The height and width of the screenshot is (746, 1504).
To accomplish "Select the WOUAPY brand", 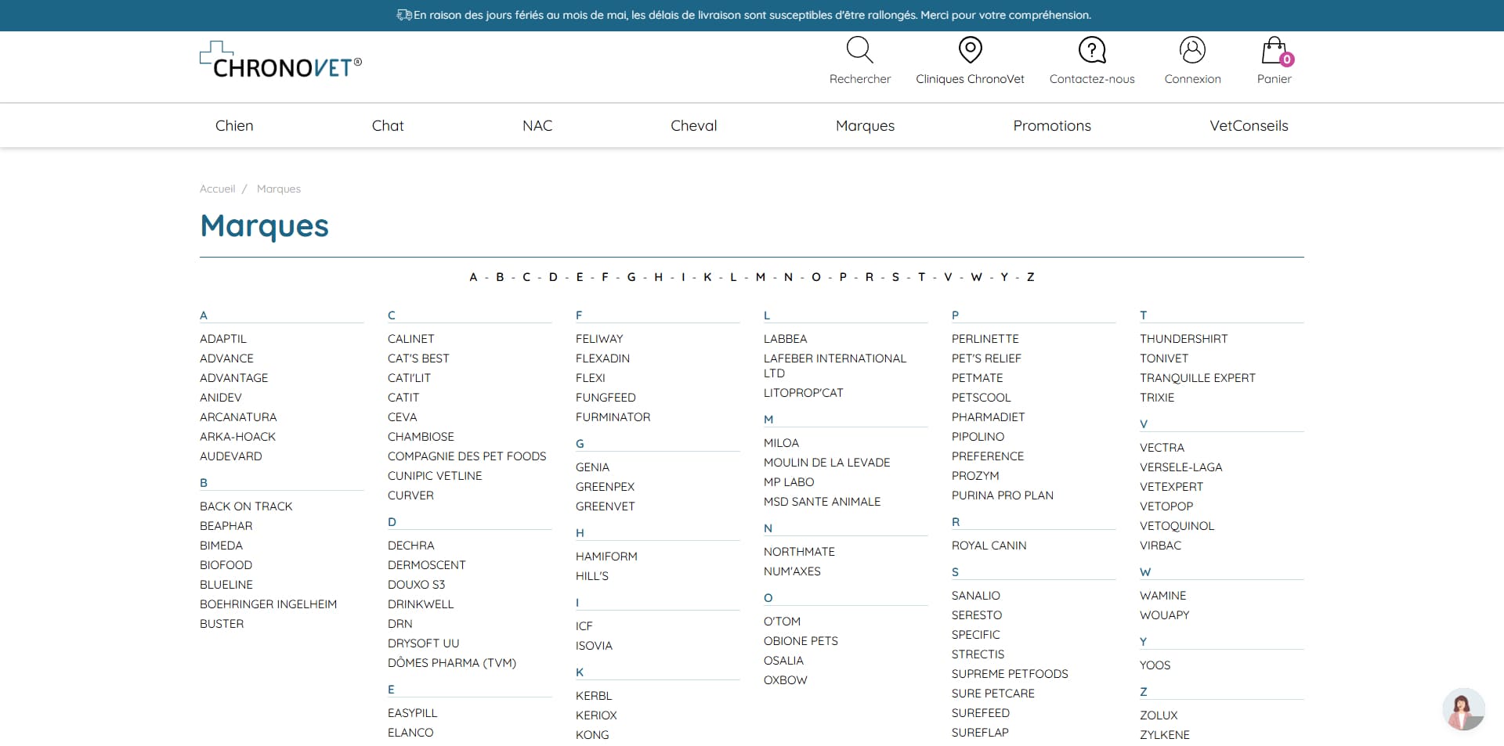I will (x=1164, y=615).
